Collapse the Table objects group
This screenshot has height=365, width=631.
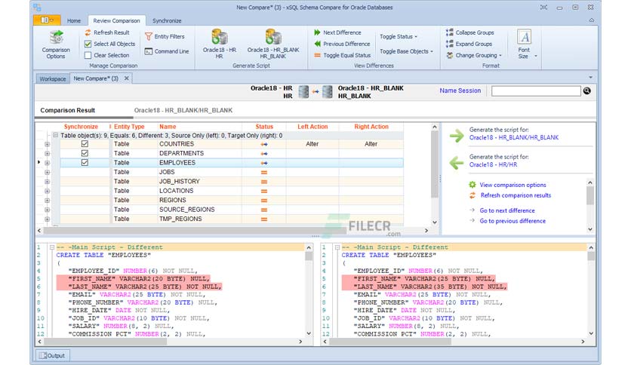coord(56,136)
